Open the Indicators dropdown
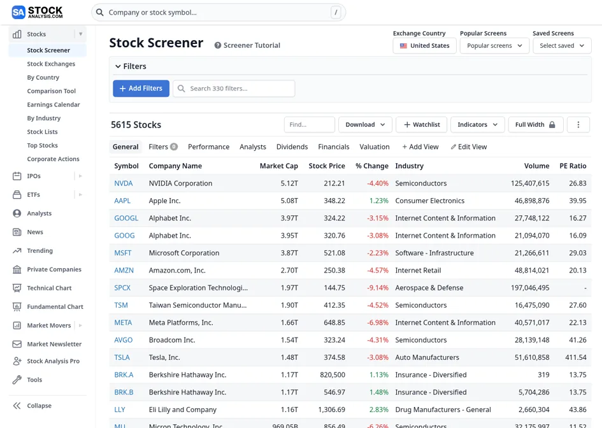The image size is (602, 428). (477, 124)
